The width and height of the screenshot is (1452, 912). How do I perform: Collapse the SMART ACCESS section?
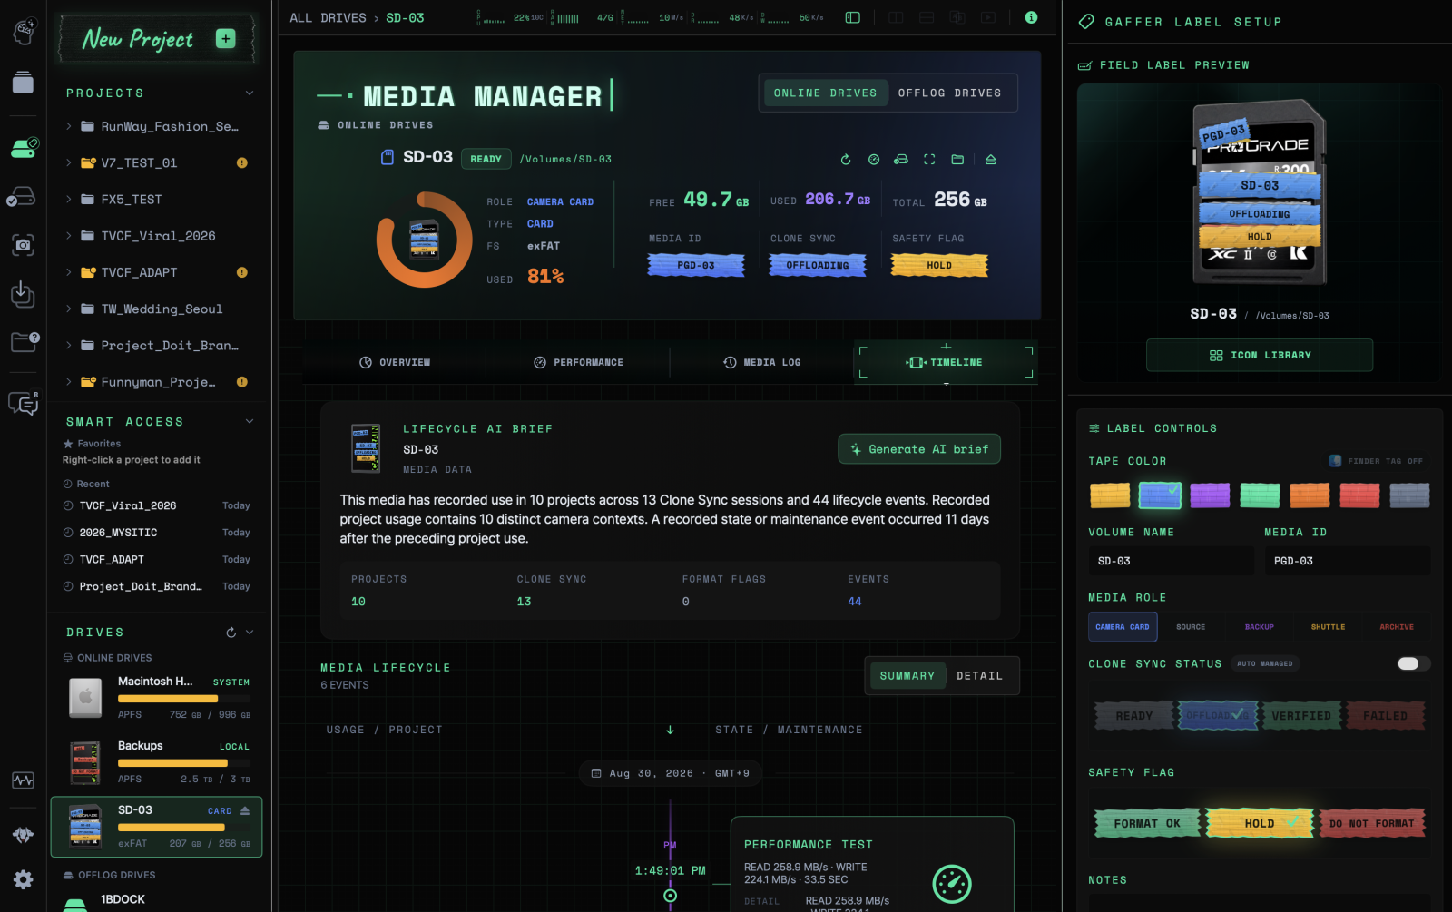250,422
